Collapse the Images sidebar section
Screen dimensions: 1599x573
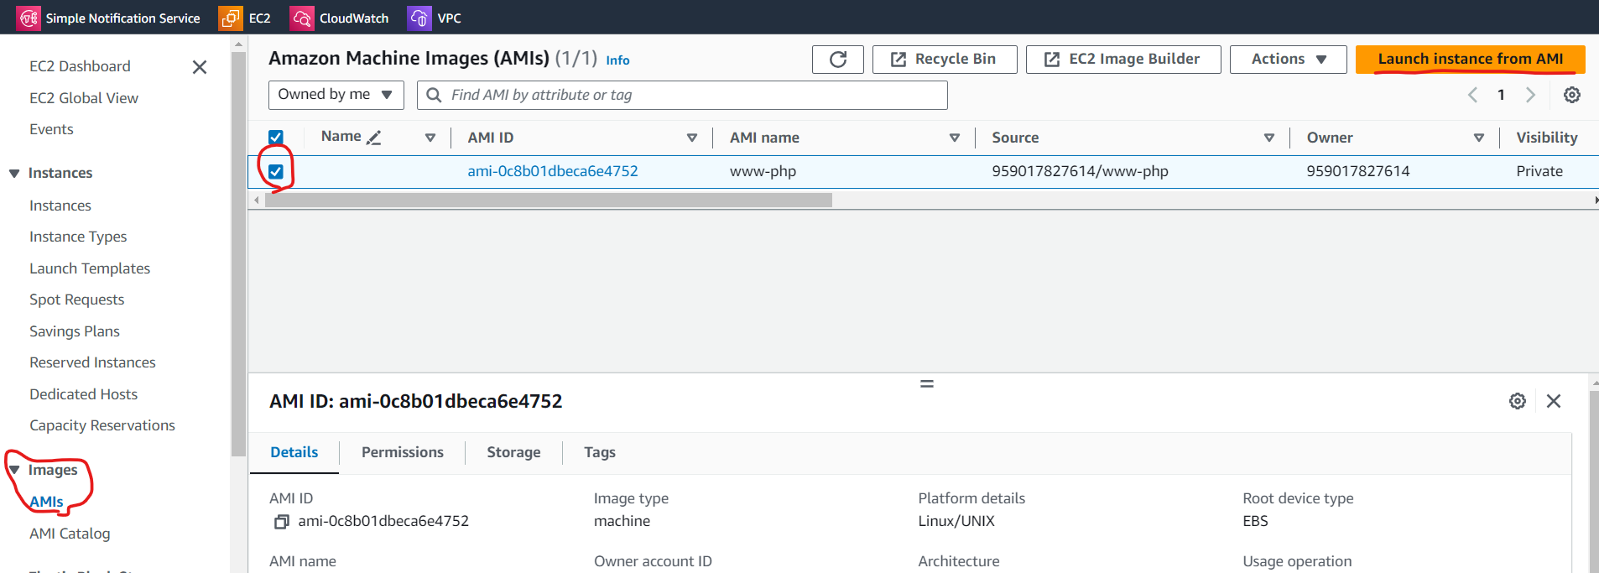tap(14, 470)
